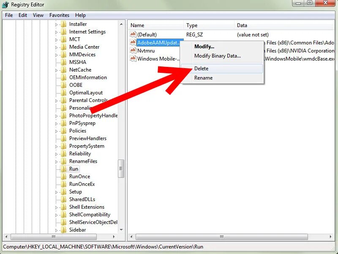Screen dimensions: 338x254
Task: Click the REG_SZ type cell
Action: point(194,35)
